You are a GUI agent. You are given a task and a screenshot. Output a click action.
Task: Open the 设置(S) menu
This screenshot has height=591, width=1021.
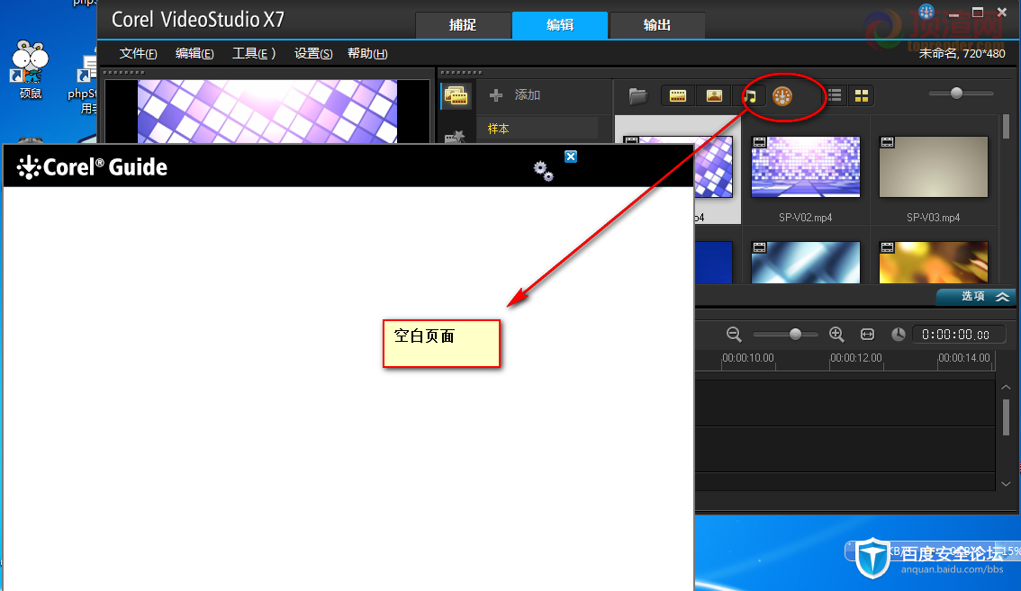coord(313,53)
